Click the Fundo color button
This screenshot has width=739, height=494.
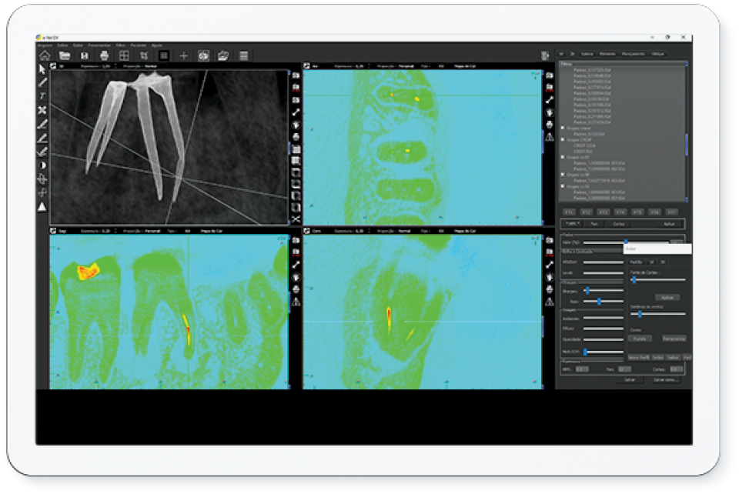click(640, 339)
